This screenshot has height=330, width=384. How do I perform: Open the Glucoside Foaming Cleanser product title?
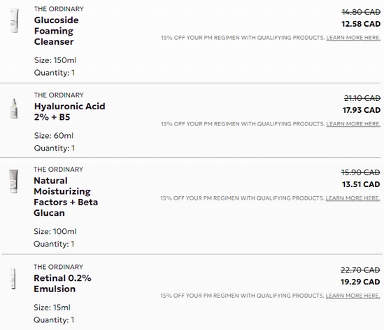(57, 31)
